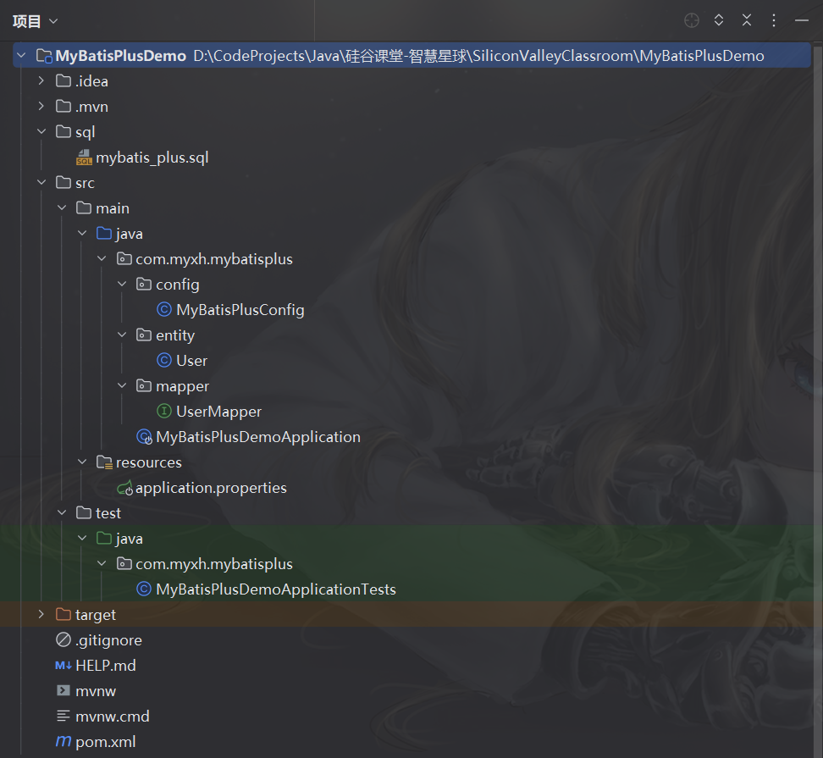Select the MyBatisPlusConfig class
Screen dimensions: 823x758
click(x=240, y=309)
